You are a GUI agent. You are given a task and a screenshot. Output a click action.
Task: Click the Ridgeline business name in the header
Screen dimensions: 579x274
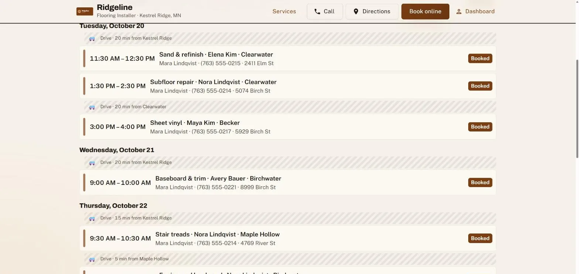click(114, 7)
